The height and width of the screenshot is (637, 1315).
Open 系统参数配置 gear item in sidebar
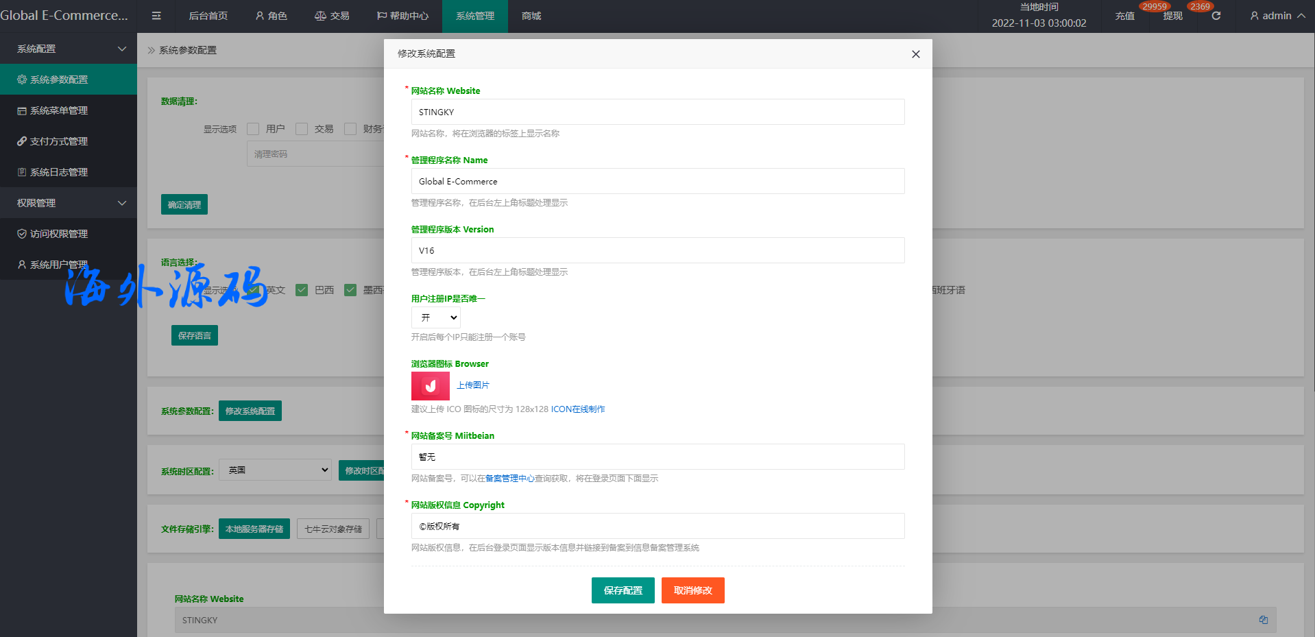click(59, 80)
